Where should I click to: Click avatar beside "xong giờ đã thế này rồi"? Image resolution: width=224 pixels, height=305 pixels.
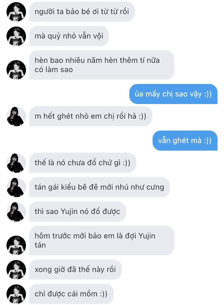pos(16,270)
